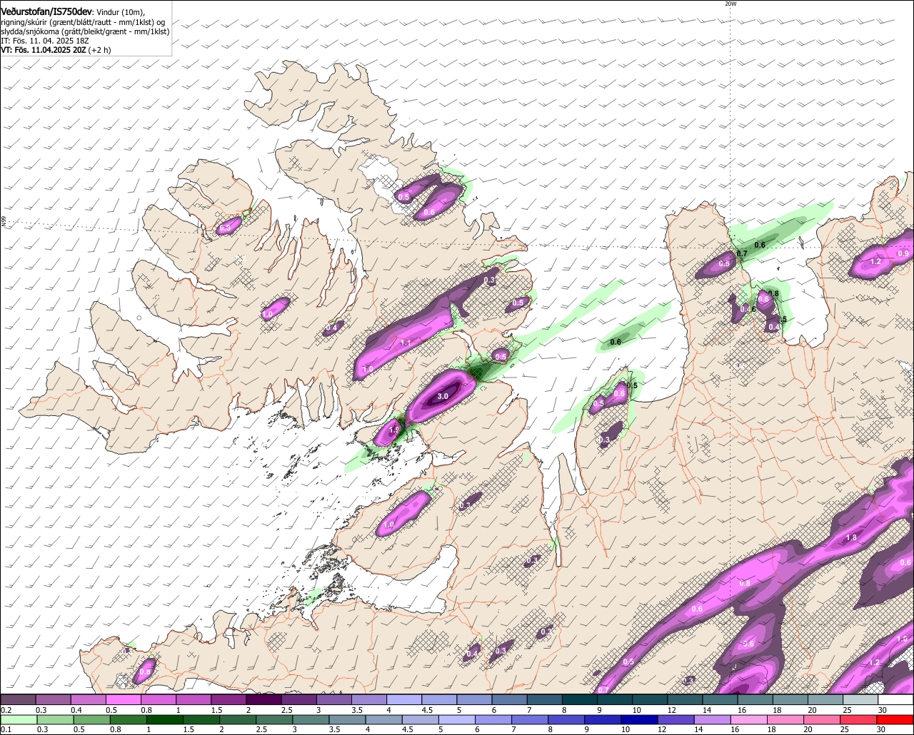
Task: Click the '0.9' value at the right edge
Action: (903, 254)
